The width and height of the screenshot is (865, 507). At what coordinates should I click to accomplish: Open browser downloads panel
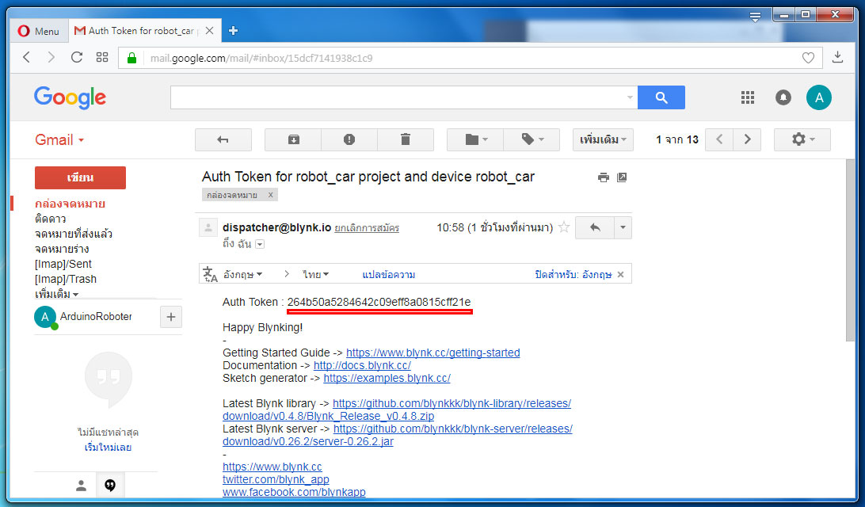click(837, 57)
